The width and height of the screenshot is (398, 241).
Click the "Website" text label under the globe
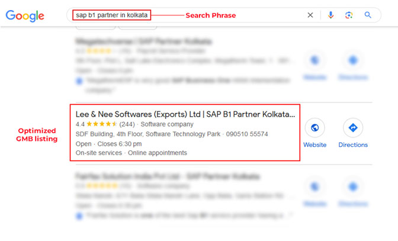[x=315, y=144]
